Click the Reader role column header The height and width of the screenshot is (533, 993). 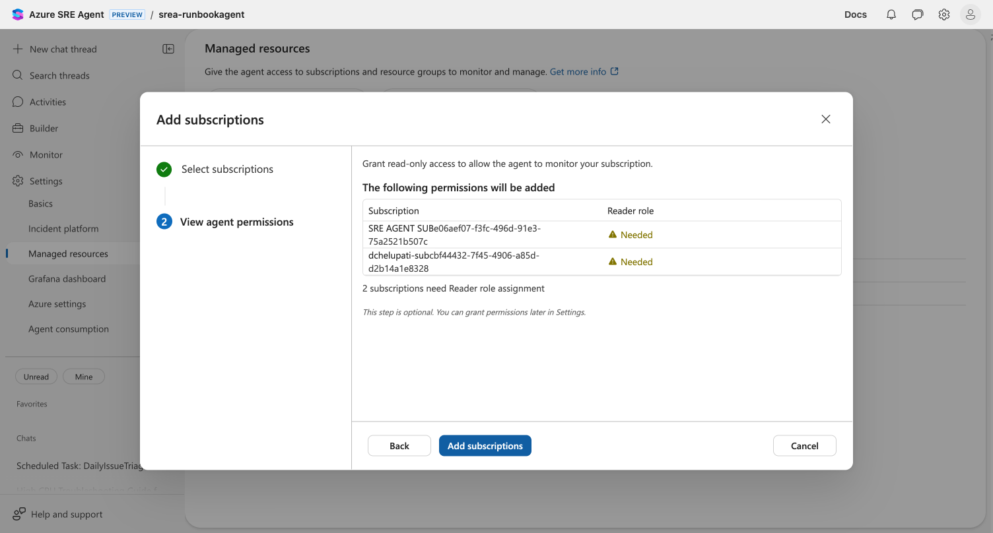tap(631, 211)
